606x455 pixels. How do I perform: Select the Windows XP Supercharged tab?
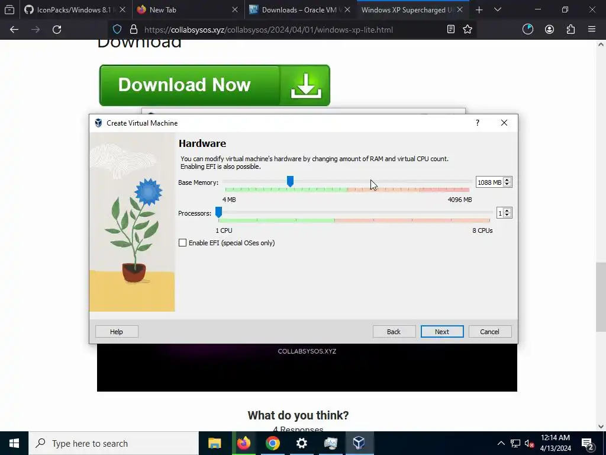coord(407,9)
